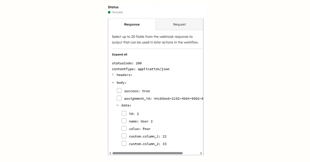The width and height of the screenshot is (310, 162).
Task: Click the contentType: application/json row
Action: pyautogui.click(x=141, y=69)
